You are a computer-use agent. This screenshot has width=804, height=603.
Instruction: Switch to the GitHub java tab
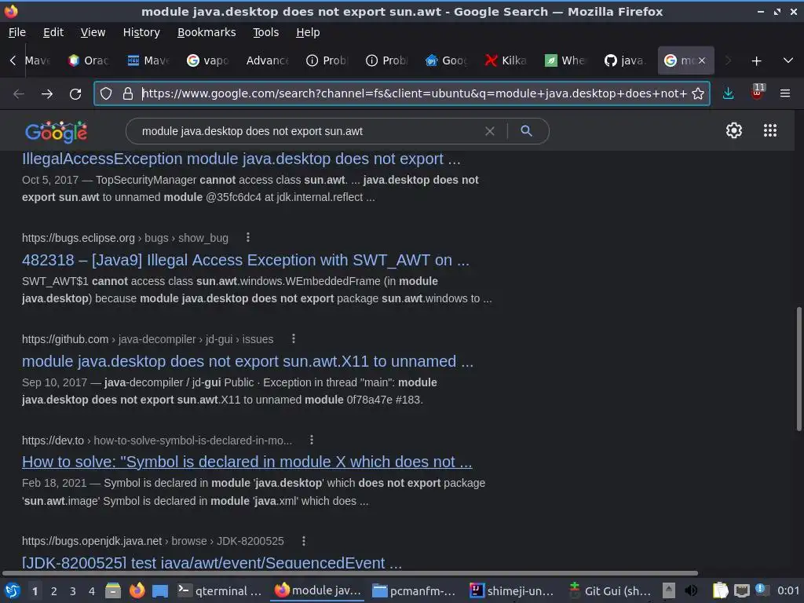tap(626, 60)
